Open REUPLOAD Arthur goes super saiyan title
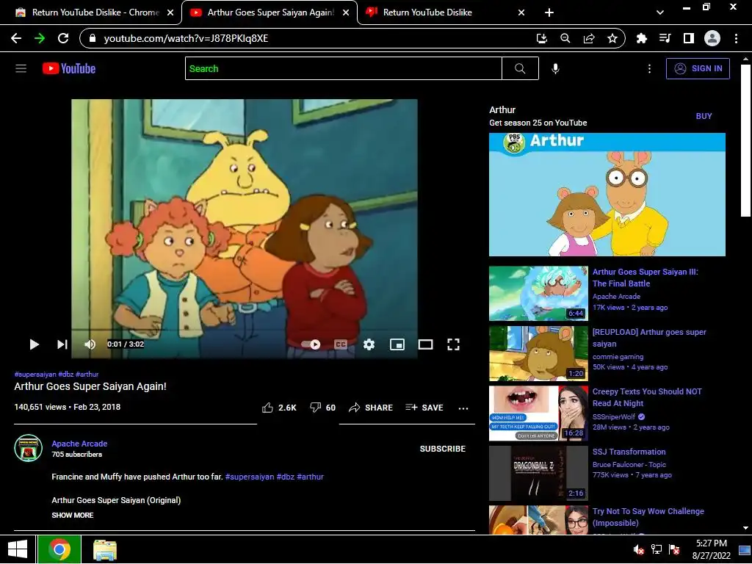The image size is (752, 564). pyautogui.click(x=649, y=338)
